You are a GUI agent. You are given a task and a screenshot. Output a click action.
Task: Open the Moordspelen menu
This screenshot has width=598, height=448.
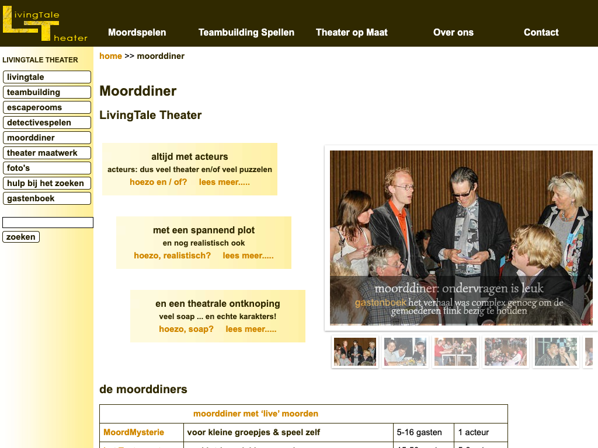(x=137, y=33)
